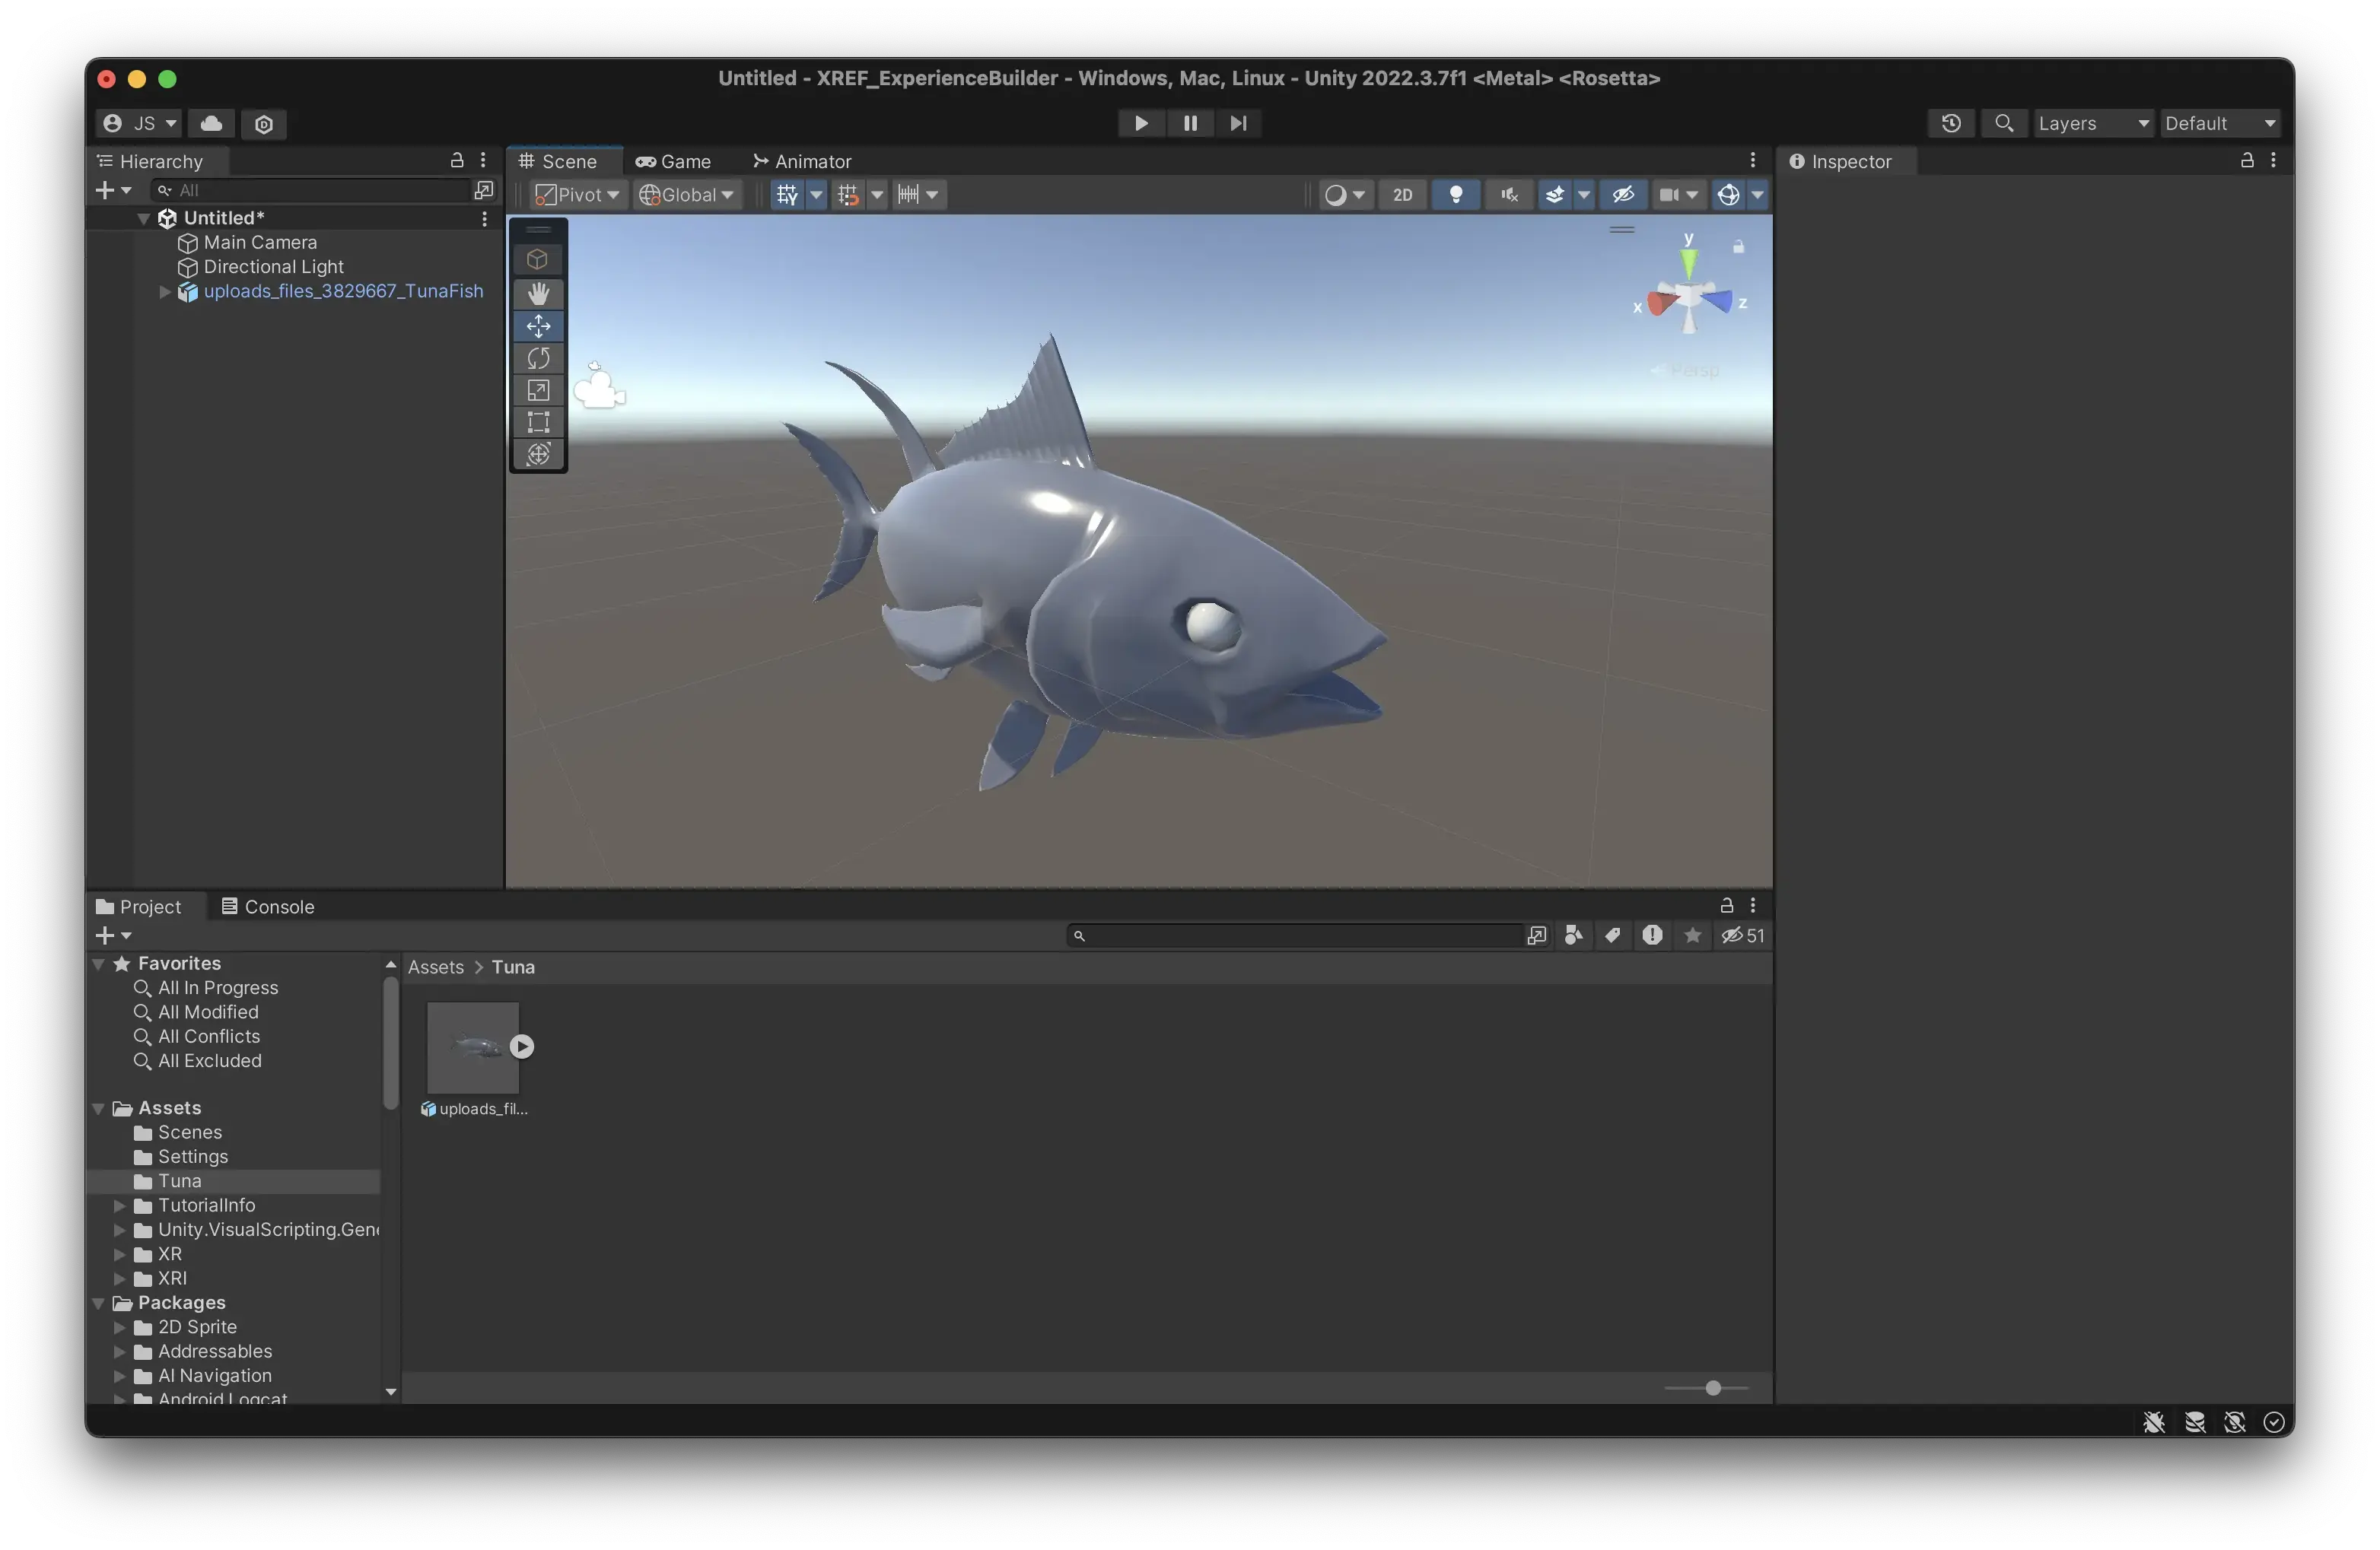Image resolution: width=2380 pixels, height=1550 pixels.
Task: Select the Scale tool in scene toolbar
Action: 538,389
